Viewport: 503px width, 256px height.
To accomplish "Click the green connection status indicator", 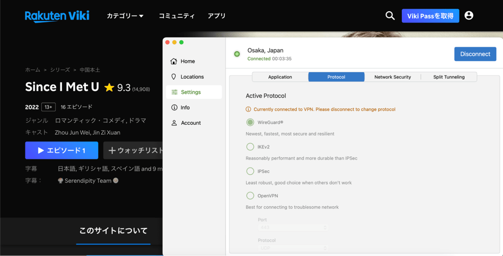I will tap(237, 54).
